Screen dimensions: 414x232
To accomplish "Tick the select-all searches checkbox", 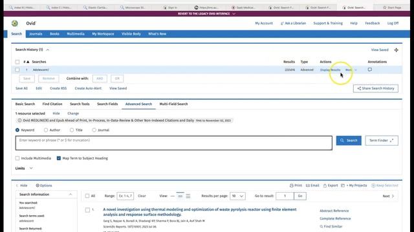I will tap(17, 62).
